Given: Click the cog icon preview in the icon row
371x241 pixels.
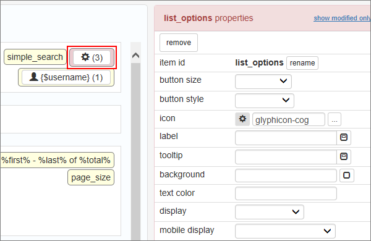Looking at the screenshot, I should tap(242, 119).
